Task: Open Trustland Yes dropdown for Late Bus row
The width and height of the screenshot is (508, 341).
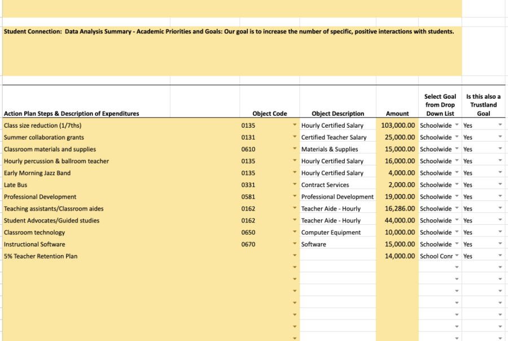Action: (x=500, y=185)
